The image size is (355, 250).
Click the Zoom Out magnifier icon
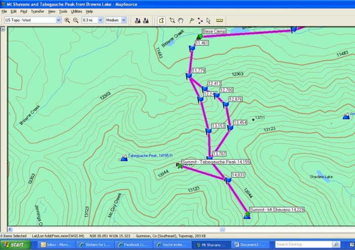(76, 20)
